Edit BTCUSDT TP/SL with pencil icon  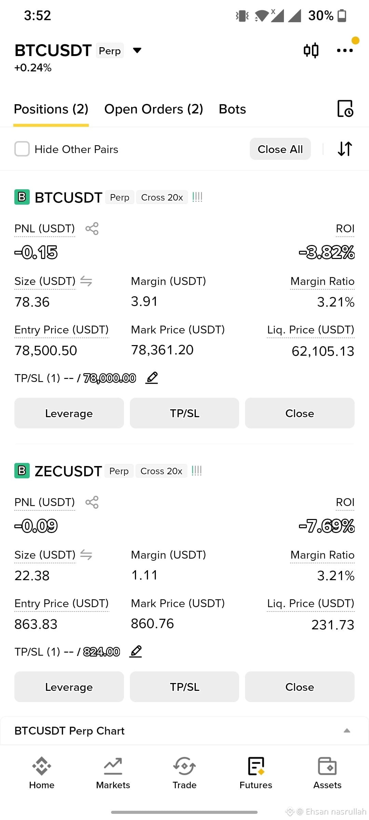[152, 378]
